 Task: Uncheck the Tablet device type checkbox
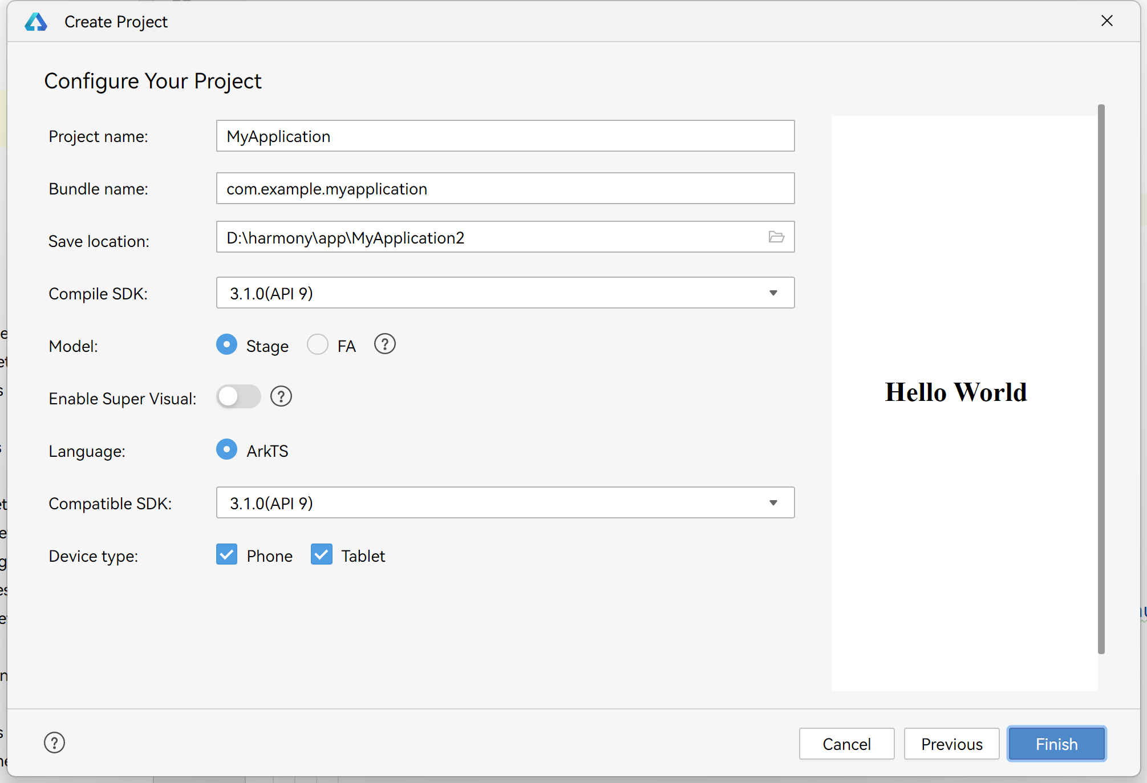[322, 554]
